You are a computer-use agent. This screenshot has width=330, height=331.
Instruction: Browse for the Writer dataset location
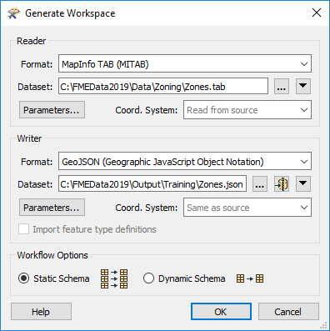[260, 184]
